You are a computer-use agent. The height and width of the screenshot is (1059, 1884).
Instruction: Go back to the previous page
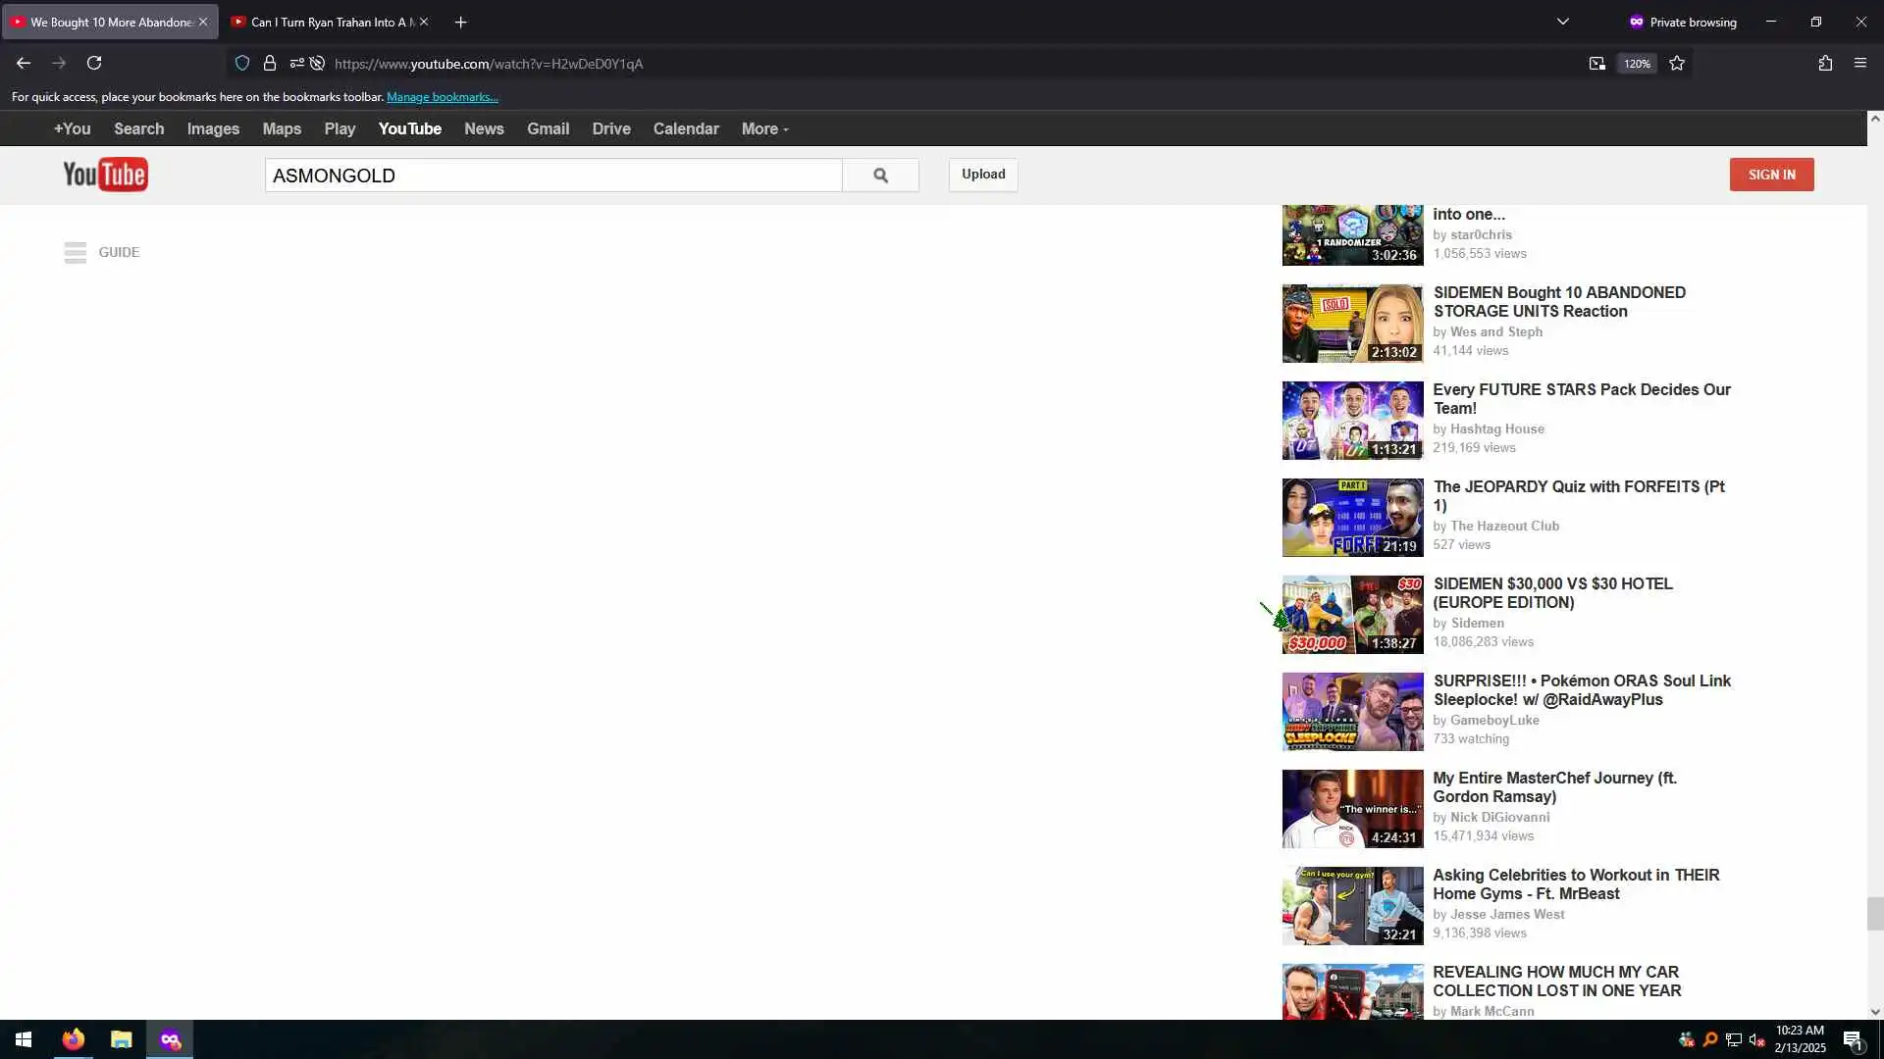tap(24, 63)
